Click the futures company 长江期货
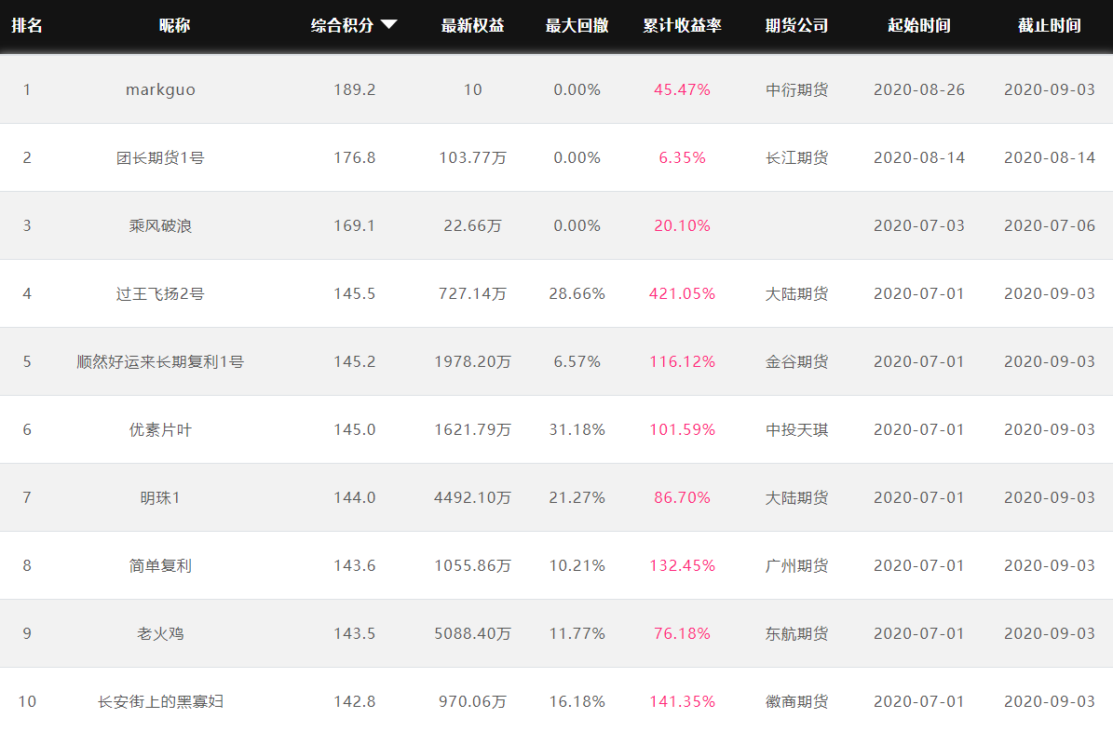The image size is (1113, 732). point(796,157)
